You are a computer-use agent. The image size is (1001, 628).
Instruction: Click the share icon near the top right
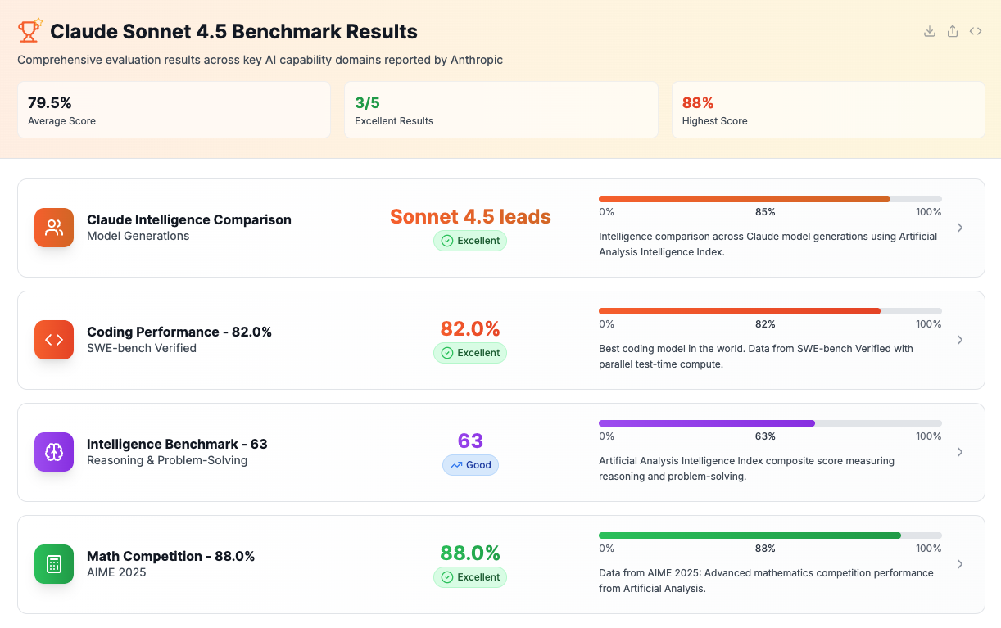tap(952, 30)
